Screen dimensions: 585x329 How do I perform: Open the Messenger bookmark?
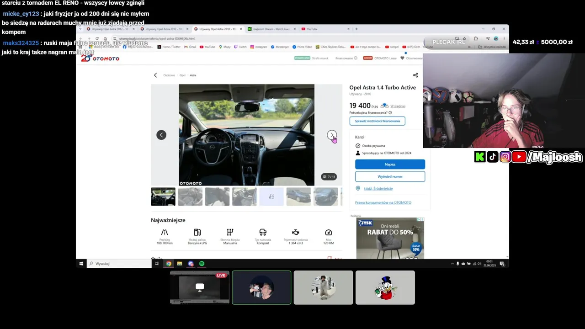click(280, 47)
